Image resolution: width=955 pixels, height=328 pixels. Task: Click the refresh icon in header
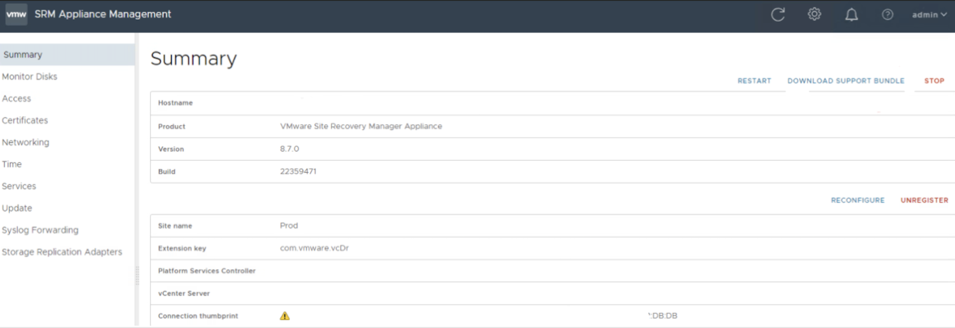777,15
